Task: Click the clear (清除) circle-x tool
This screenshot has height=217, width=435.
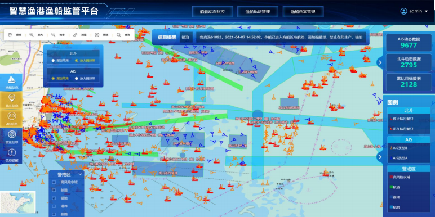Action: [x=97, y=35]
